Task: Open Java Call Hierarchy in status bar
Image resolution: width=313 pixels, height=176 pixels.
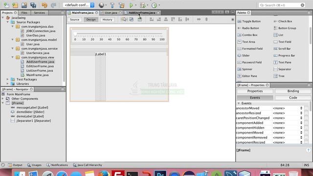Action: (88, 165)
